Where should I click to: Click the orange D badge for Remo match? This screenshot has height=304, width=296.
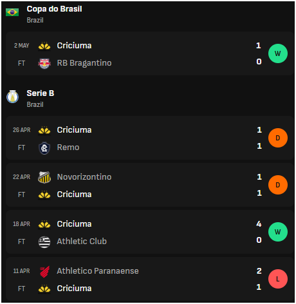278,138
